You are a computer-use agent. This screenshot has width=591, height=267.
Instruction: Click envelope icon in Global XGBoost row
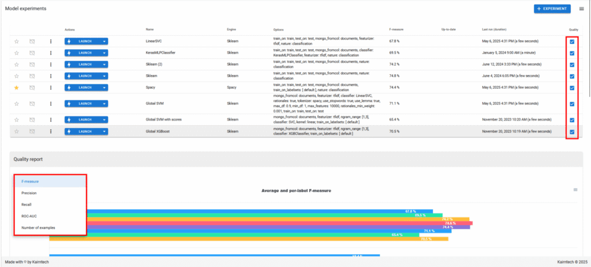coord(32,131)
